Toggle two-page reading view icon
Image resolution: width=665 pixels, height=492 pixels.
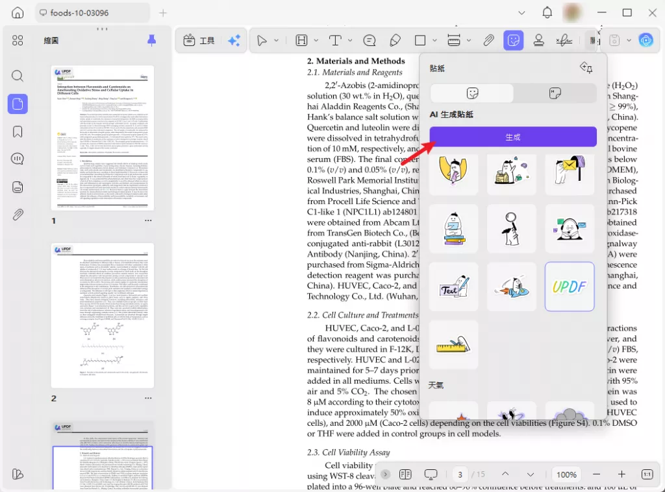coord(405,474)
